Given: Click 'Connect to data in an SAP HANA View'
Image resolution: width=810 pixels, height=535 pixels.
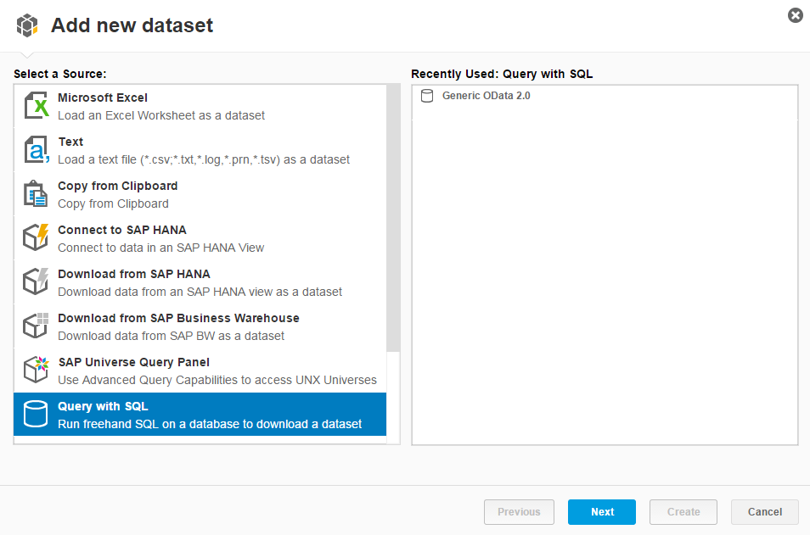Looking at the screenshot, I should point(160,248).
